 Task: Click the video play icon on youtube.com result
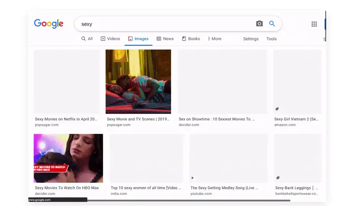(193, 178)
